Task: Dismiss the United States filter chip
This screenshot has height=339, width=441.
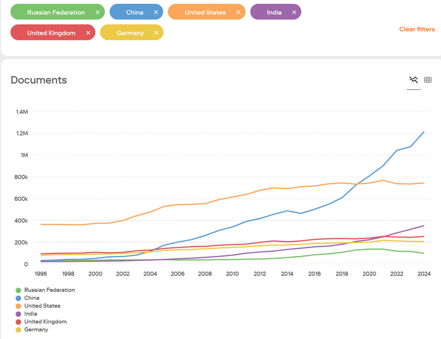Action: pos(238,13)
